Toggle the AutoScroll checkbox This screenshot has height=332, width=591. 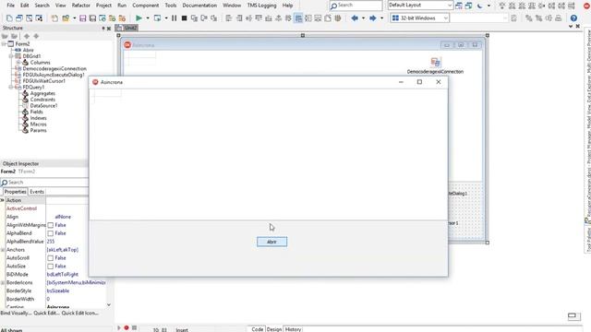[51, 258]
